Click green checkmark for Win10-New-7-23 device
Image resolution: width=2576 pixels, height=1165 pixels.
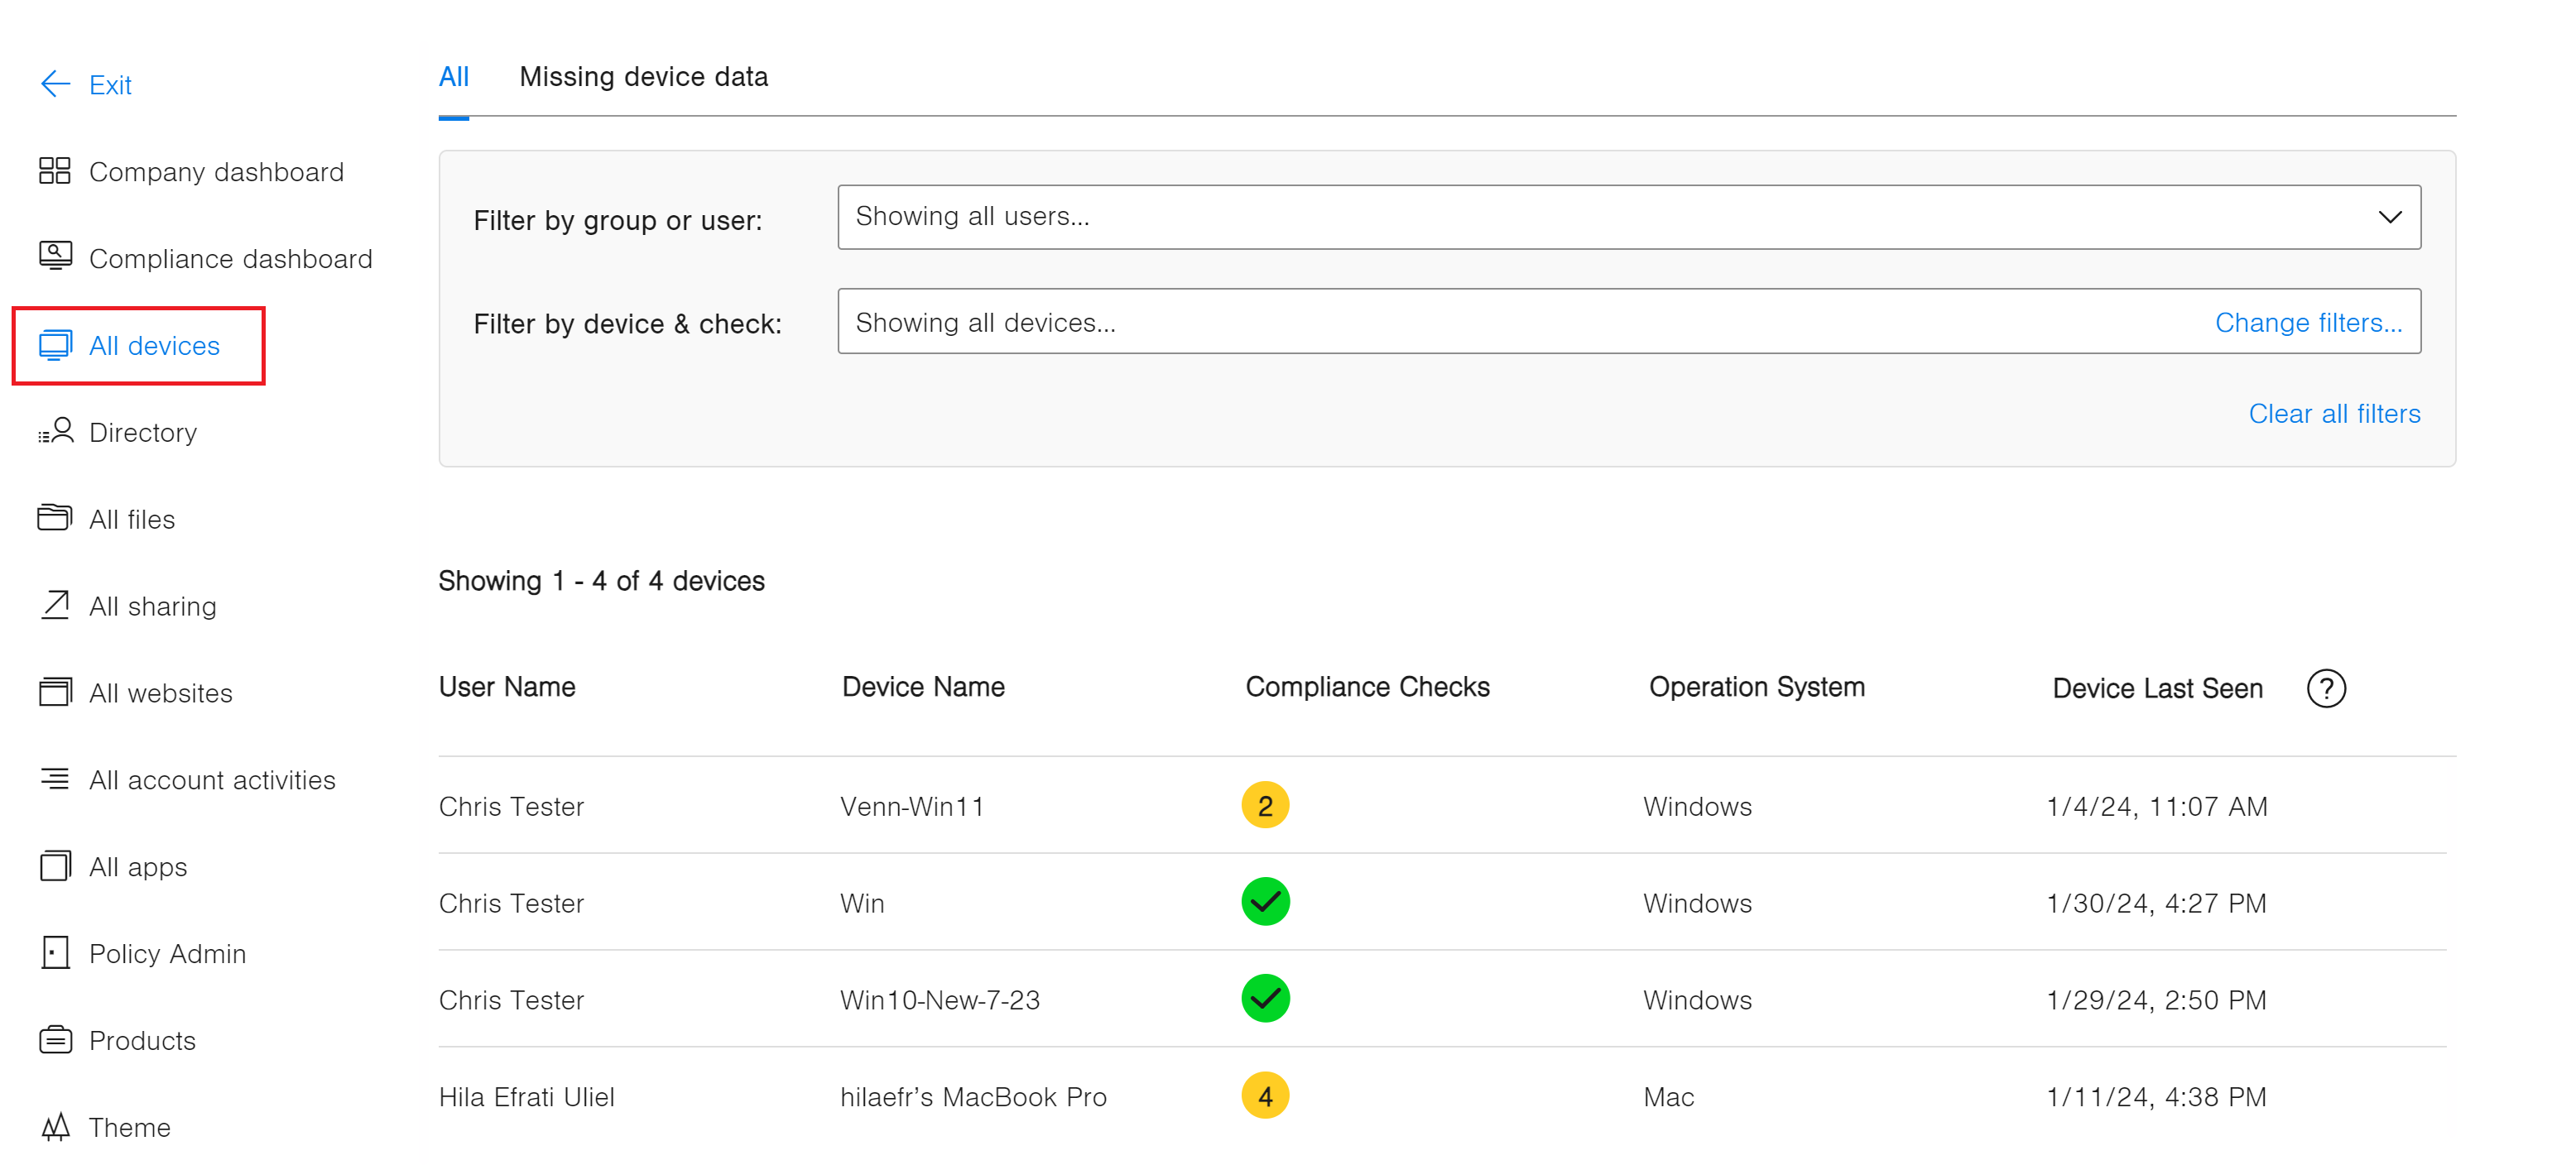coord(1264,998)
